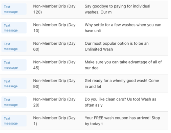
Task: Click the Text message badge for Day 10
Action: point(14,28)
